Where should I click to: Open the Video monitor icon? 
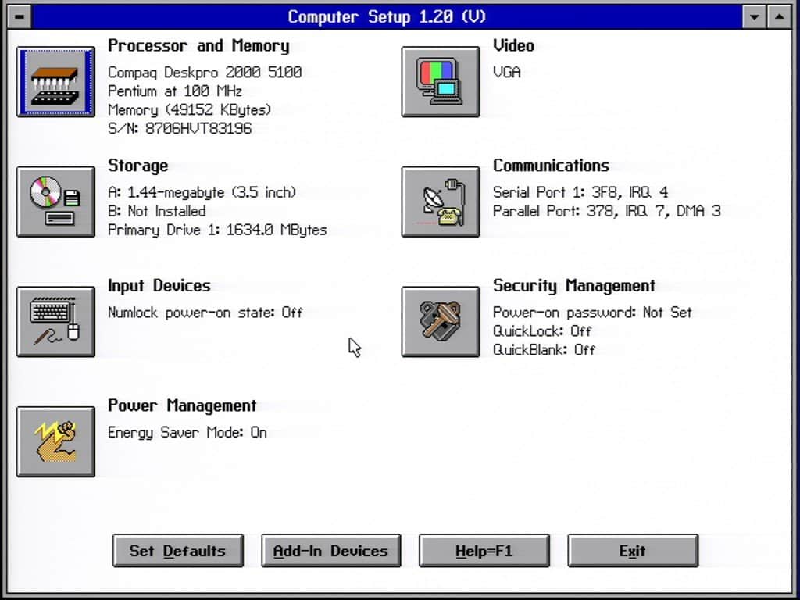point(441,81)
